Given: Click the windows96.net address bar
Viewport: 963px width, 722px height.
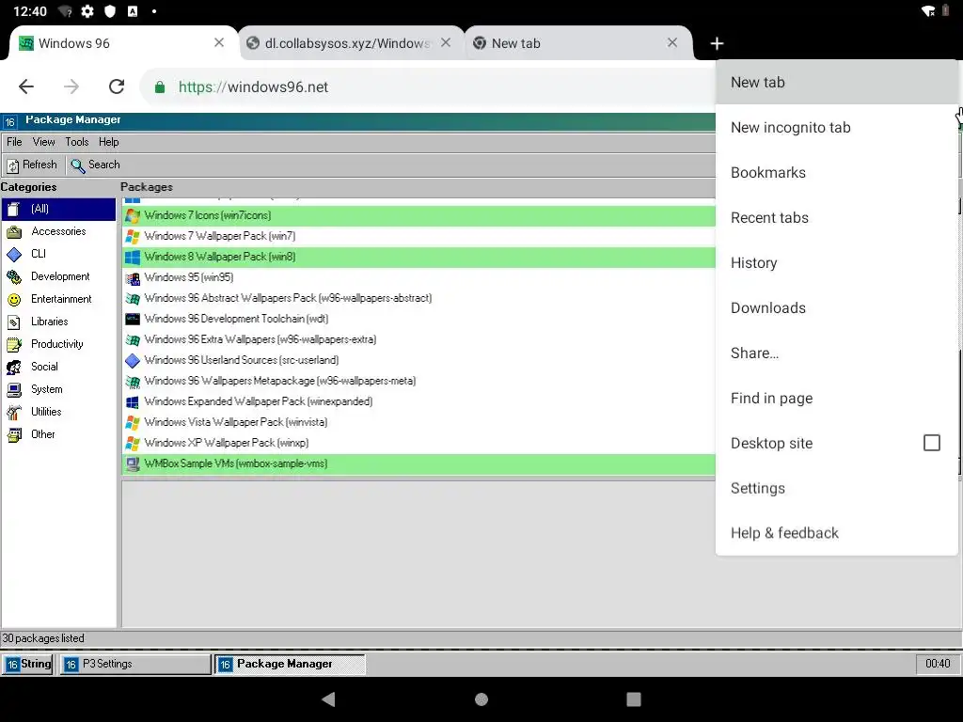Looking at the screenshot, I should click(430, 87).
